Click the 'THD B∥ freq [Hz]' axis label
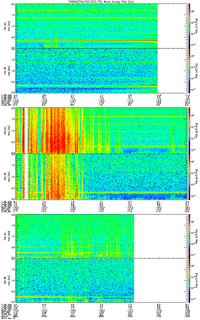 coord(7,176)
